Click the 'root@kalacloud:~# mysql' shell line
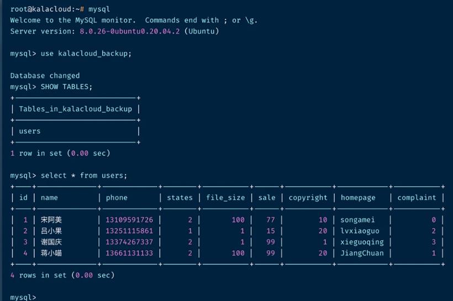Screen dimensions: 453x301 point(60,9)
